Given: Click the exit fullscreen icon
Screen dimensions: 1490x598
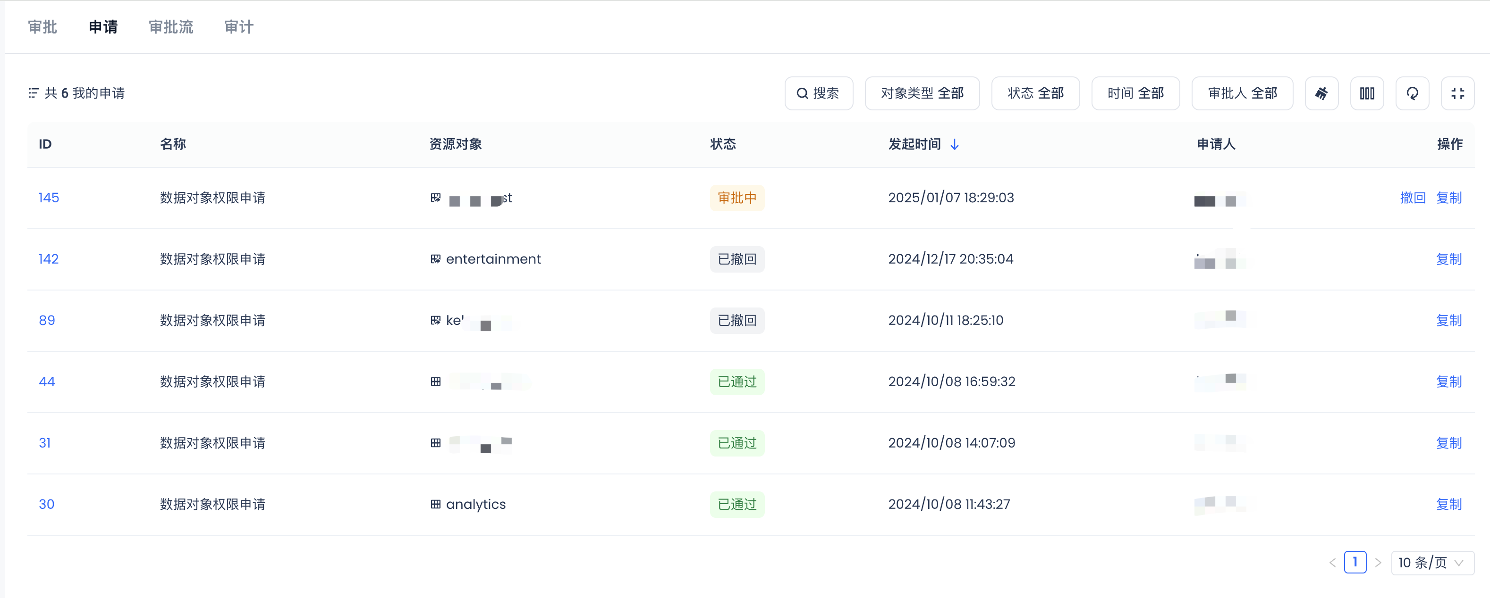Looking at the screenshot, I should pos(1457,93).
